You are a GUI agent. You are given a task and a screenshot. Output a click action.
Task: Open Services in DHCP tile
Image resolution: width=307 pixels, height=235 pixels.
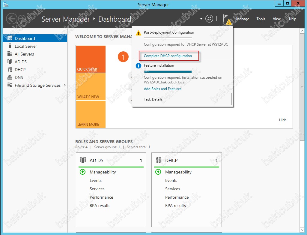172,189
